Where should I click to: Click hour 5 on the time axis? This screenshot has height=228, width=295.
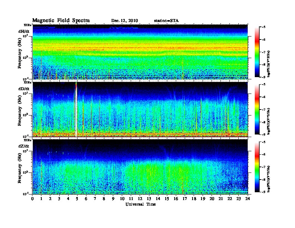(77, 199)
